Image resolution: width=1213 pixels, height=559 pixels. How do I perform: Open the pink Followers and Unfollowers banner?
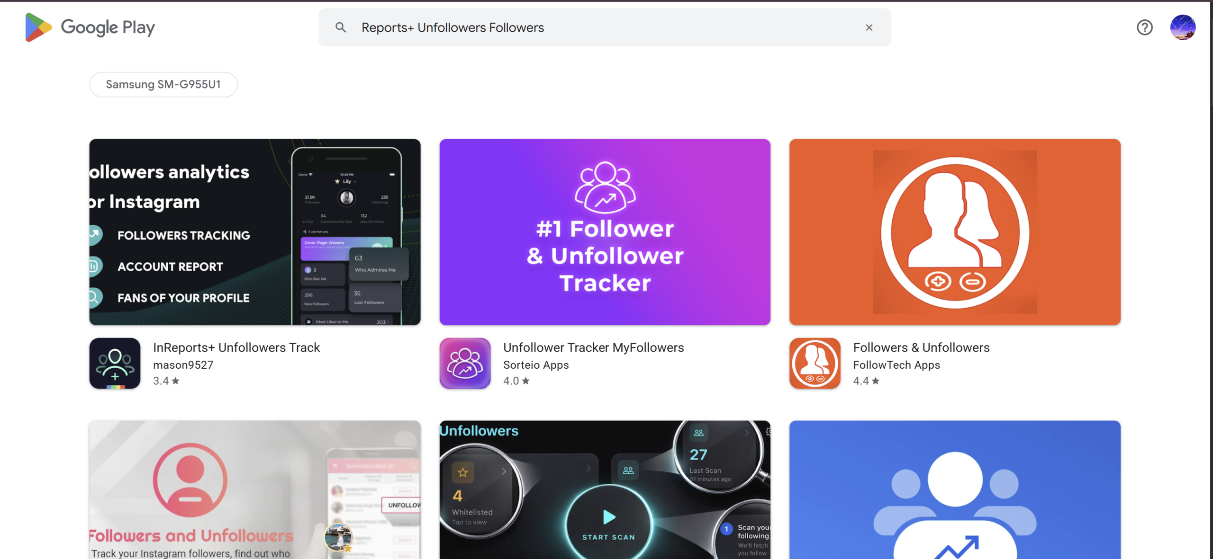click(255, 489)
